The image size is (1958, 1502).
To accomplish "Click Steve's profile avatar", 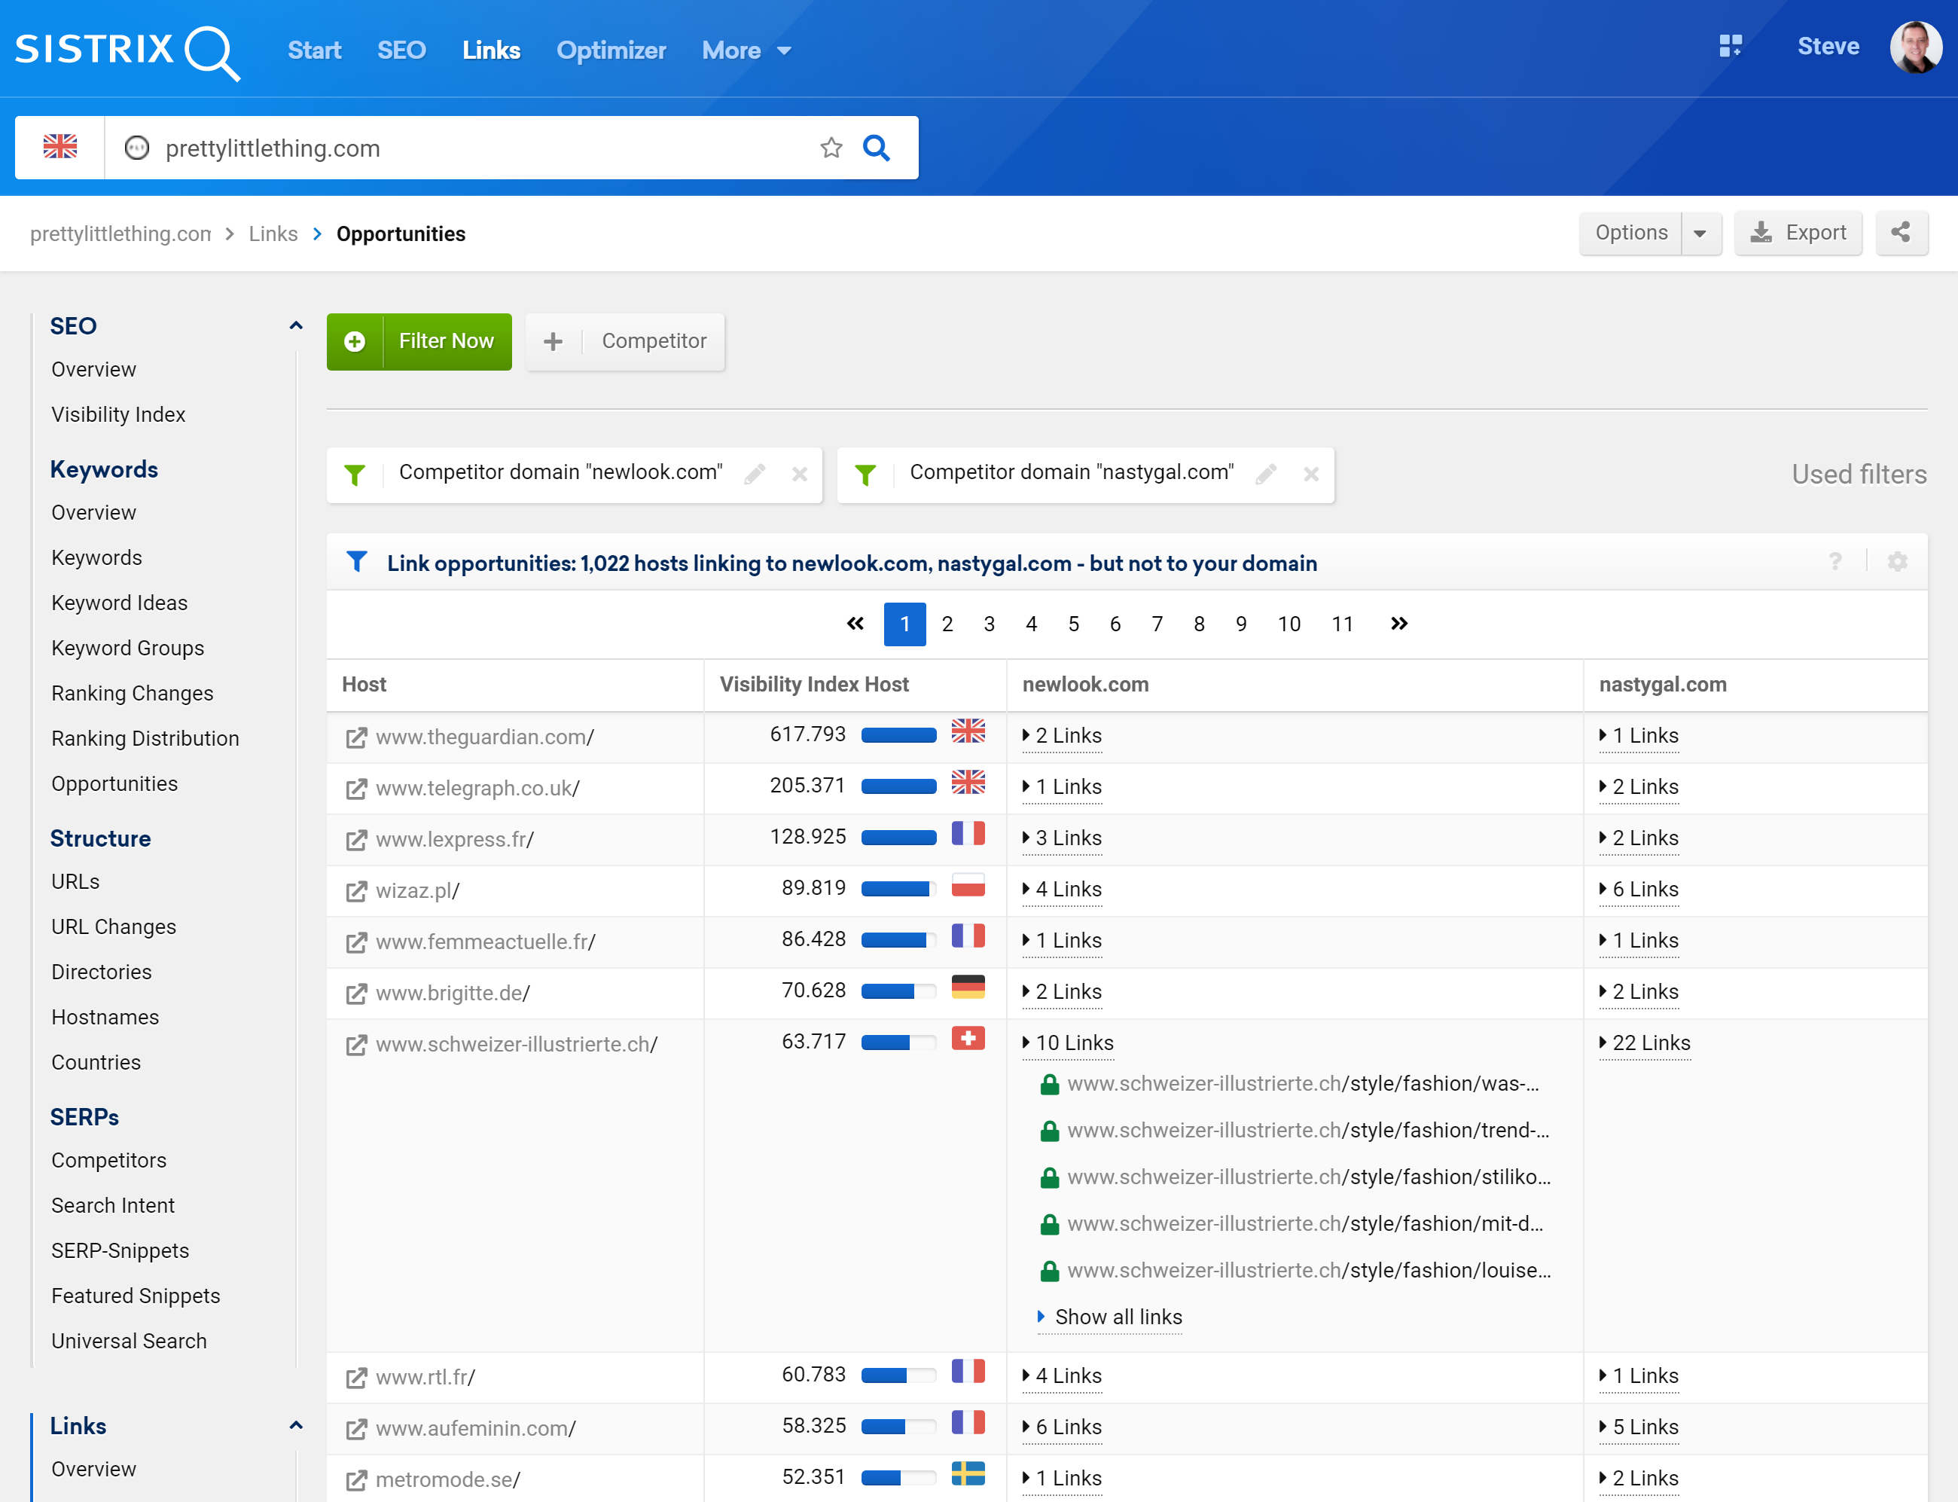I will click(1915, 47).
